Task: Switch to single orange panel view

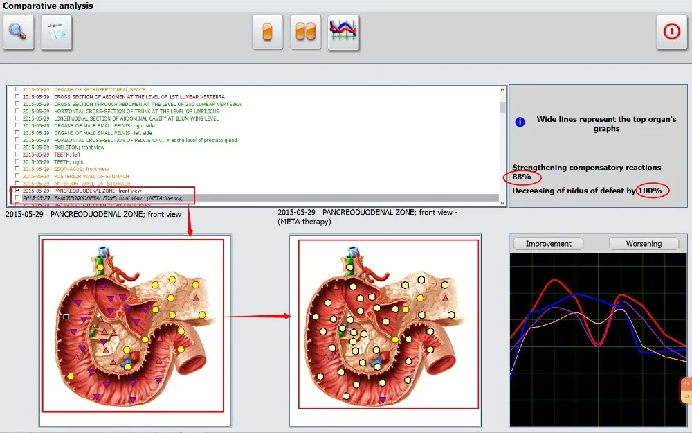Action: pos(267,33)
